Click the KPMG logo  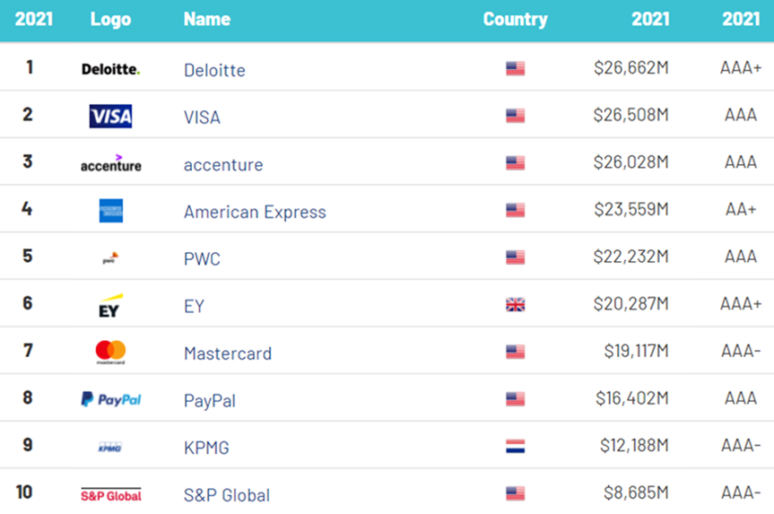pos(110,447)
